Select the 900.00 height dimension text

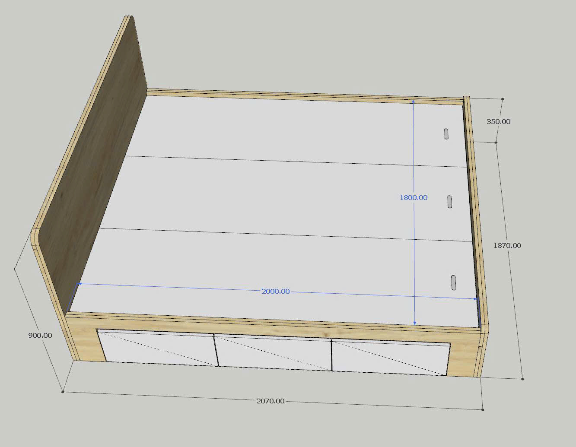pos(40,335)
